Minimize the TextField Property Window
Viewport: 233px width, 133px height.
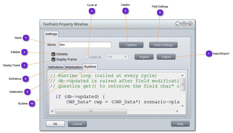pos(178,24)
